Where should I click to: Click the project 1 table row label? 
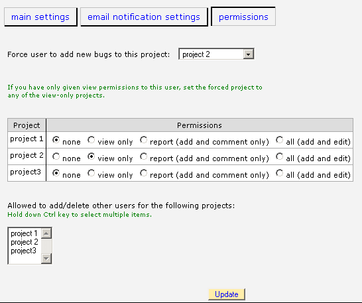(27, 139)
